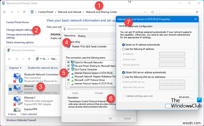Click the Advanced... button

185,97
